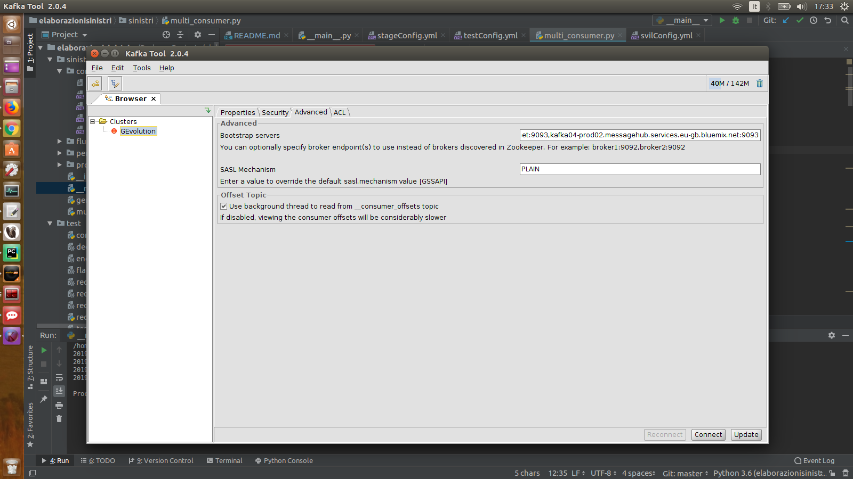Launch Google Chrome from the dock
The width and height of the screenshot is (853, 479).
[x=12, y=128]
